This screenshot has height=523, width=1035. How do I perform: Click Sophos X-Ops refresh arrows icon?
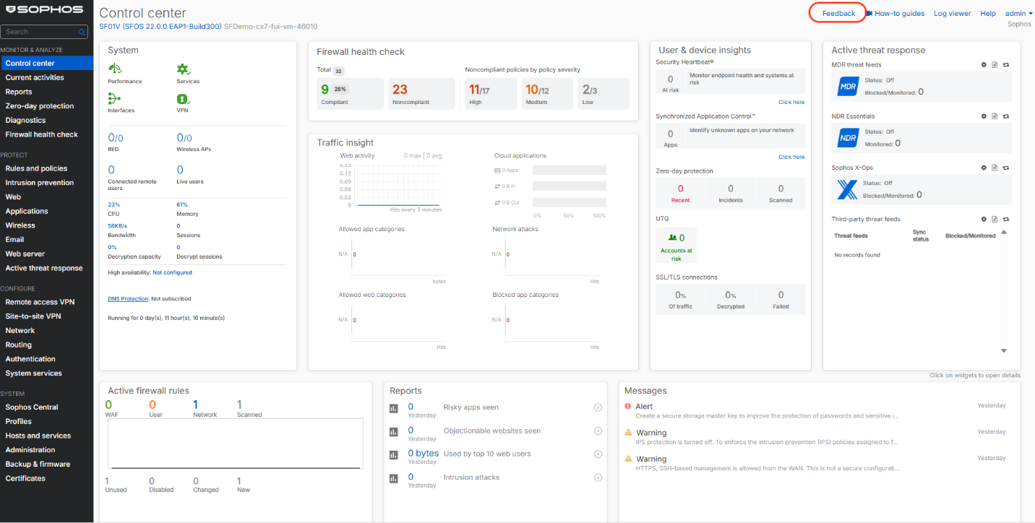pos(1005,168)
